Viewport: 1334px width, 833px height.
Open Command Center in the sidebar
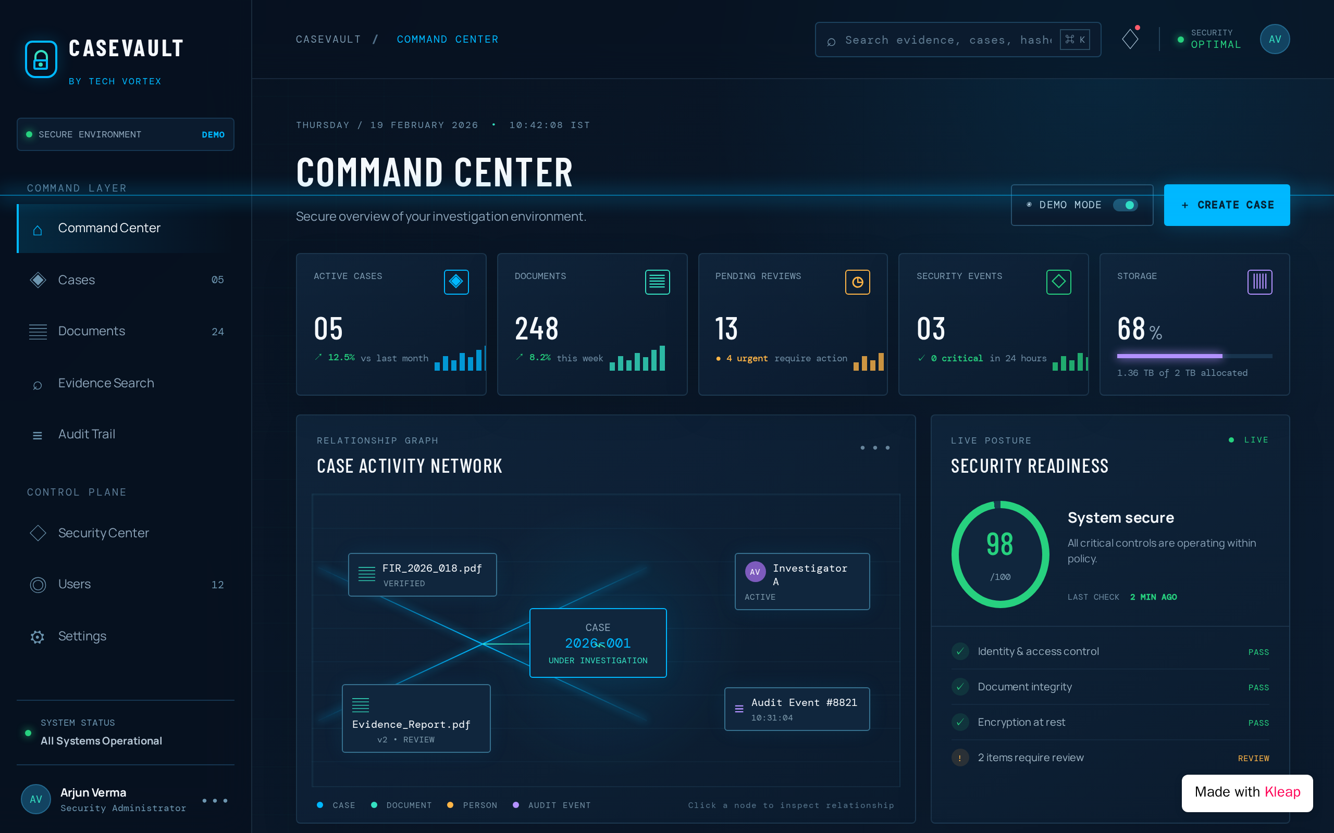[x=126, y=228]
